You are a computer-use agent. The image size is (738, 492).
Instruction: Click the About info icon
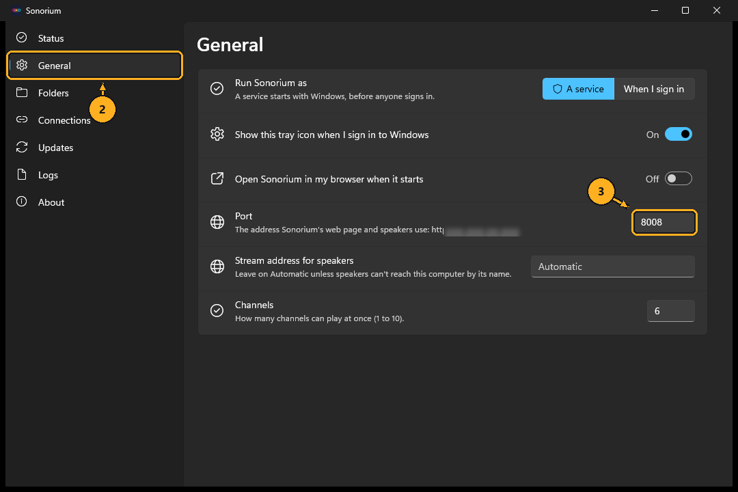click(22, 202)
